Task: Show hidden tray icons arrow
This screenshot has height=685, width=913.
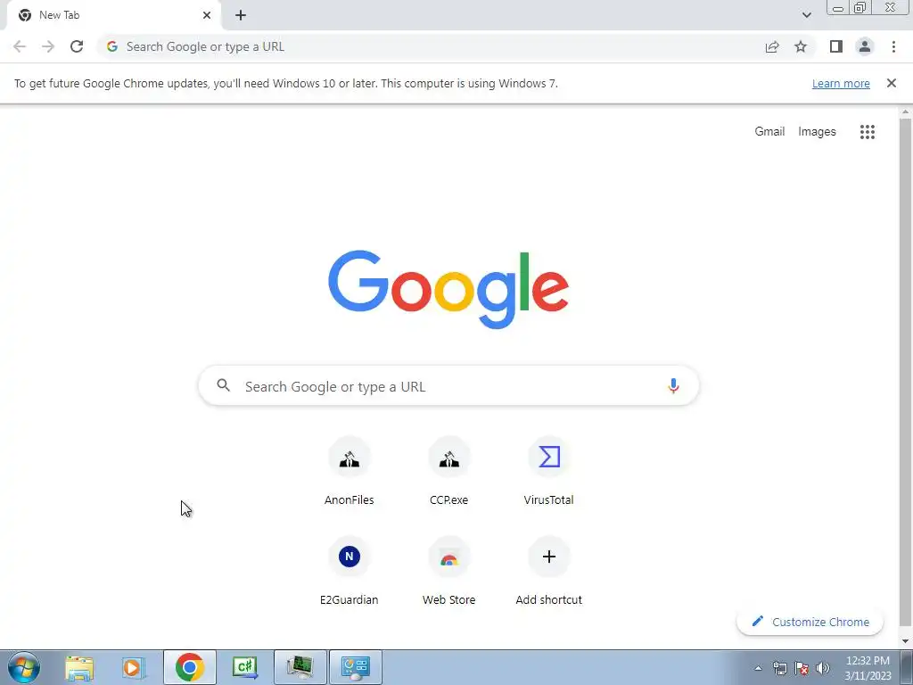Action: coord(758,668)
